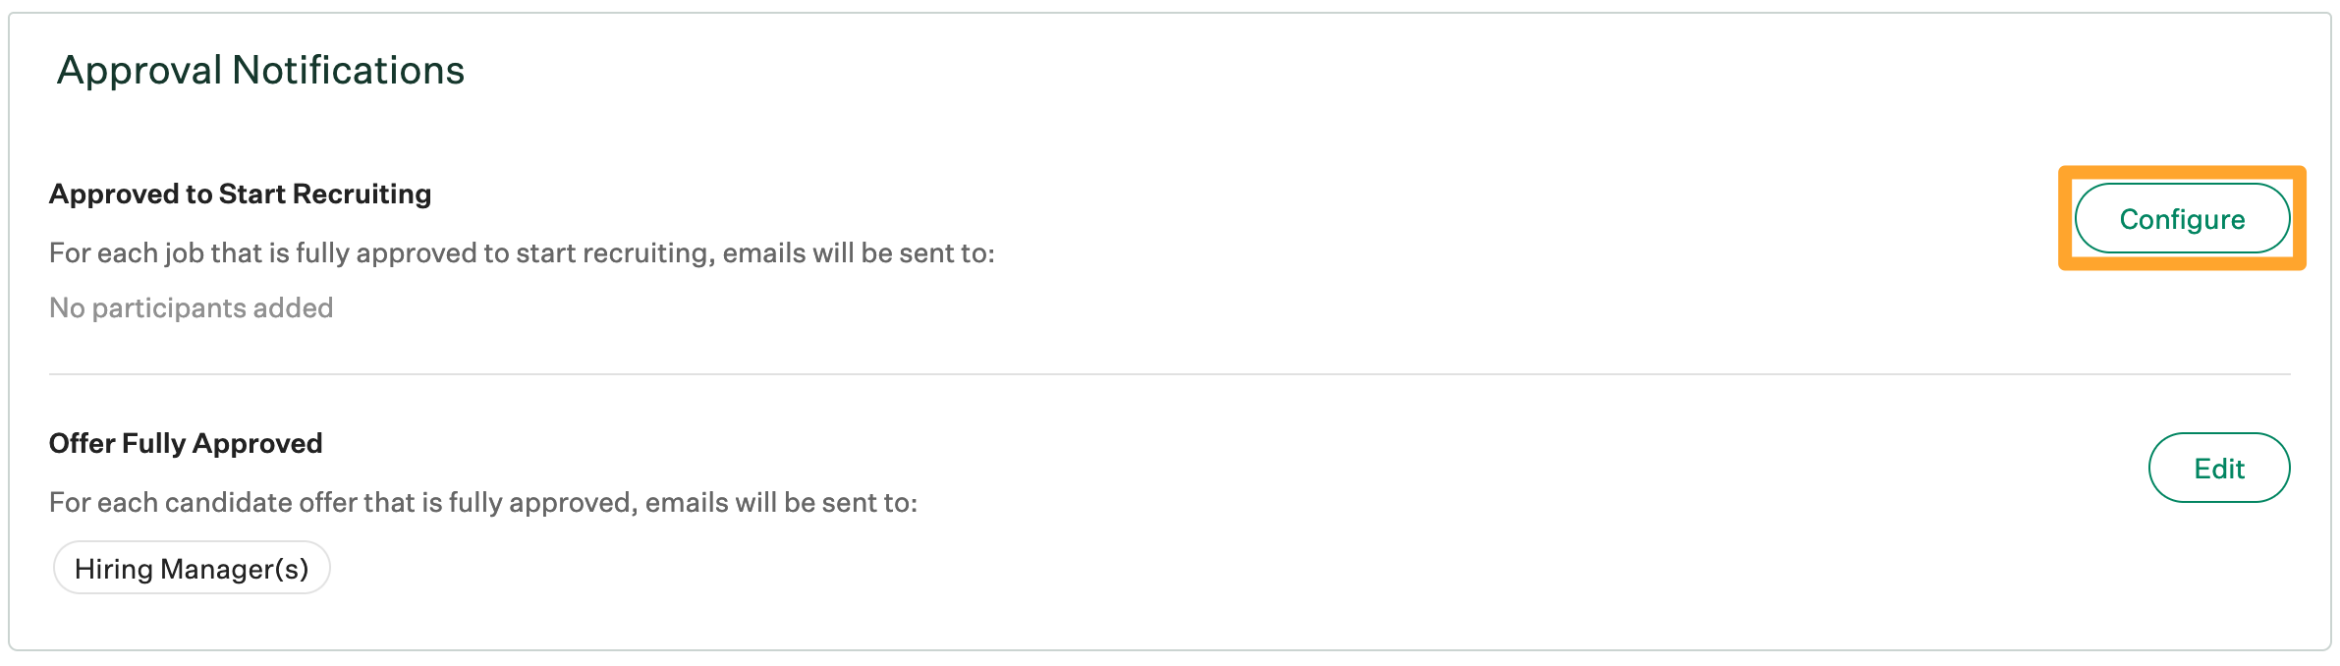Click the Offer Fully Approved label

pos(185,443)
